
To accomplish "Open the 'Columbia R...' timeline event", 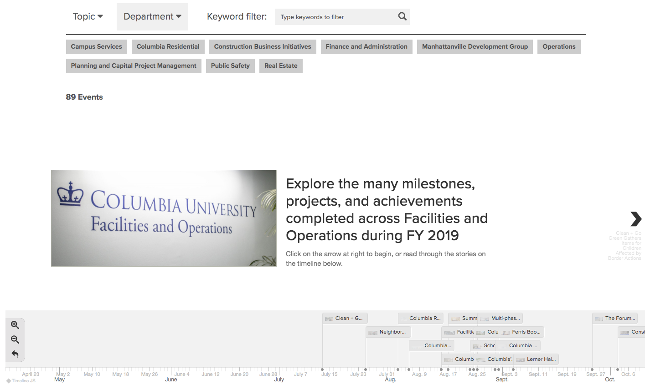I will coord(421,319).
